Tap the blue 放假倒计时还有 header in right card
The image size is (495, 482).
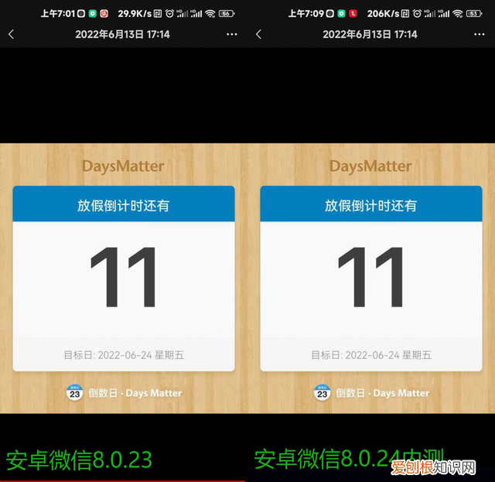[371, 203]
